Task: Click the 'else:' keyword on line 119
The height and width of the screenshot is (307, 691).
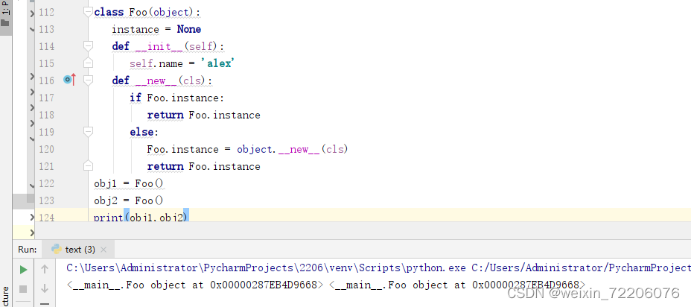Action: tap(144, 133)
